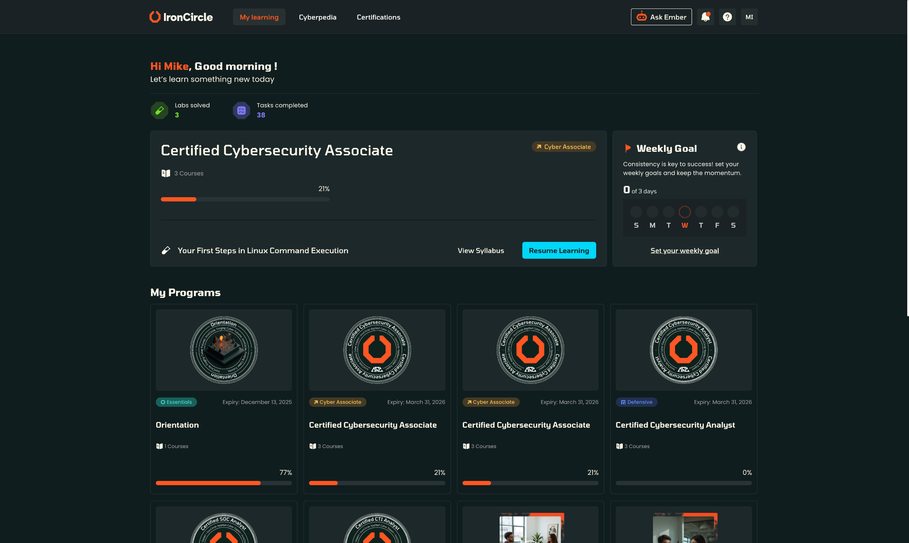Click the Cyber Associate tag badge
This screenshot has height=543, width=909.
tap(564, 147)
